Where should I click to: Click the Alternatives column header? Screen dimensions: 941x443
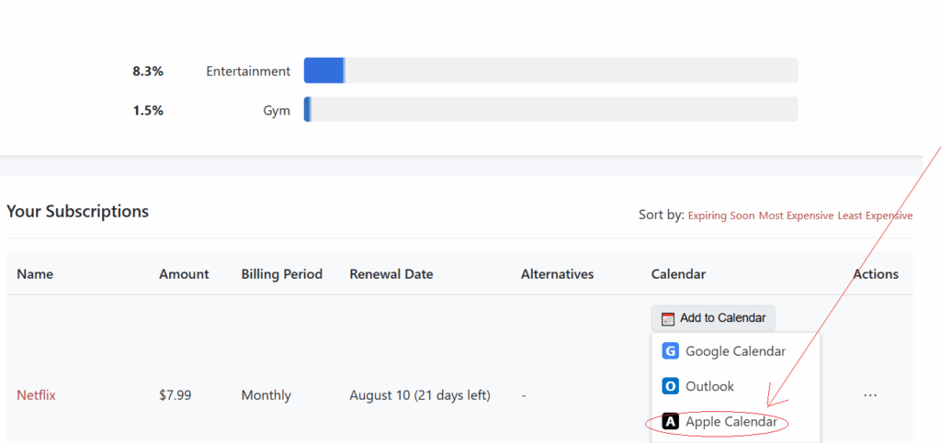[x=557, y=274]
